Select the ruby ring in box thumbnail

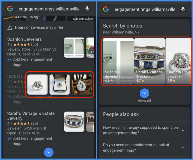(60, 85)
